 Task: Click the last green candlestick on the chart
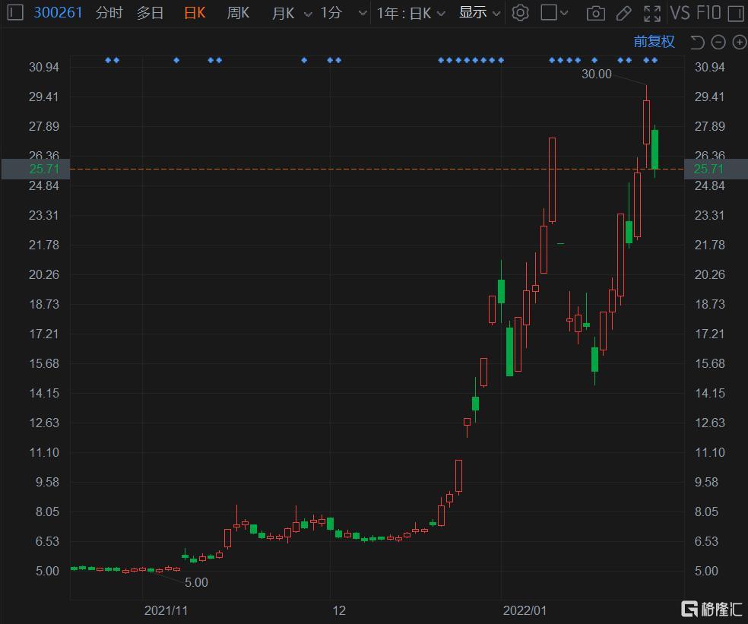click(655, 149)
